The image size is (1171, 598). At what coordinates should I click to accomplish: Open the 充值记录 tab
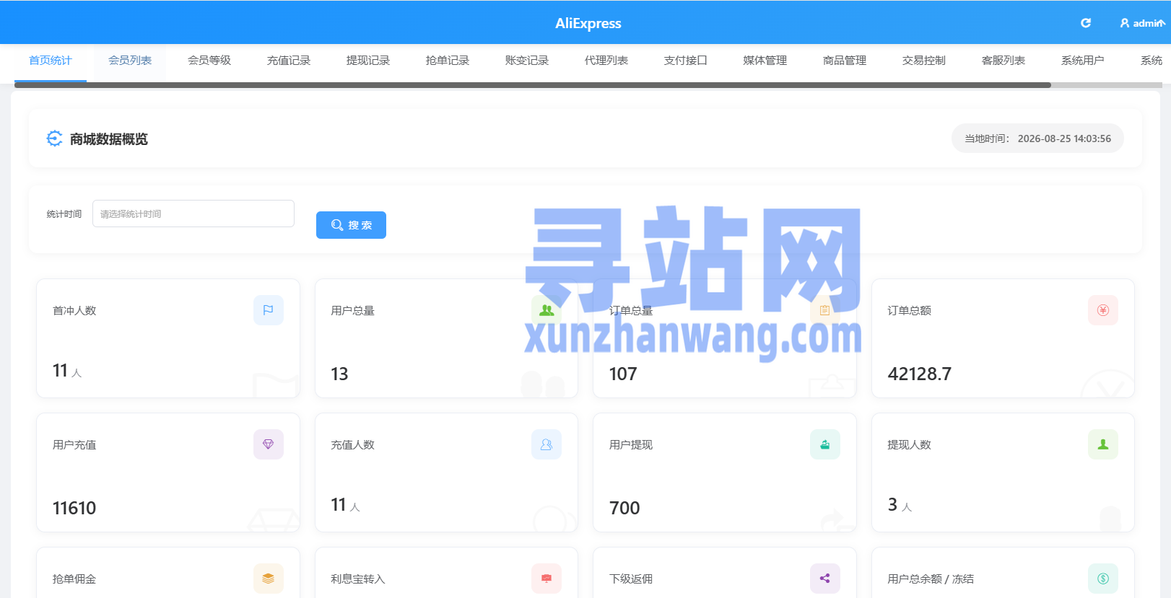pos(289,61)
